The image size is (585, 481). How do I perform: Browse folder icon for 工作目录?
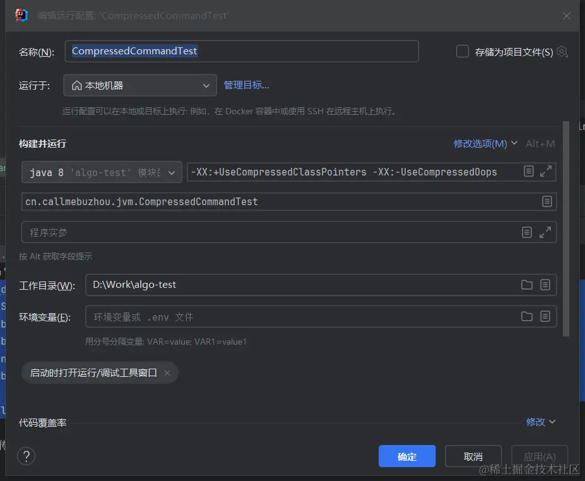point(526,285)
